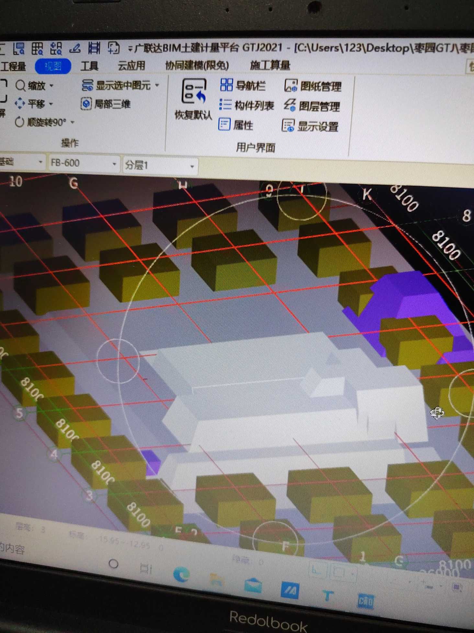This screenshot has width=474, height=633.
Task: Click the rebar bars quick-access icon
Action: pos(94,48)
